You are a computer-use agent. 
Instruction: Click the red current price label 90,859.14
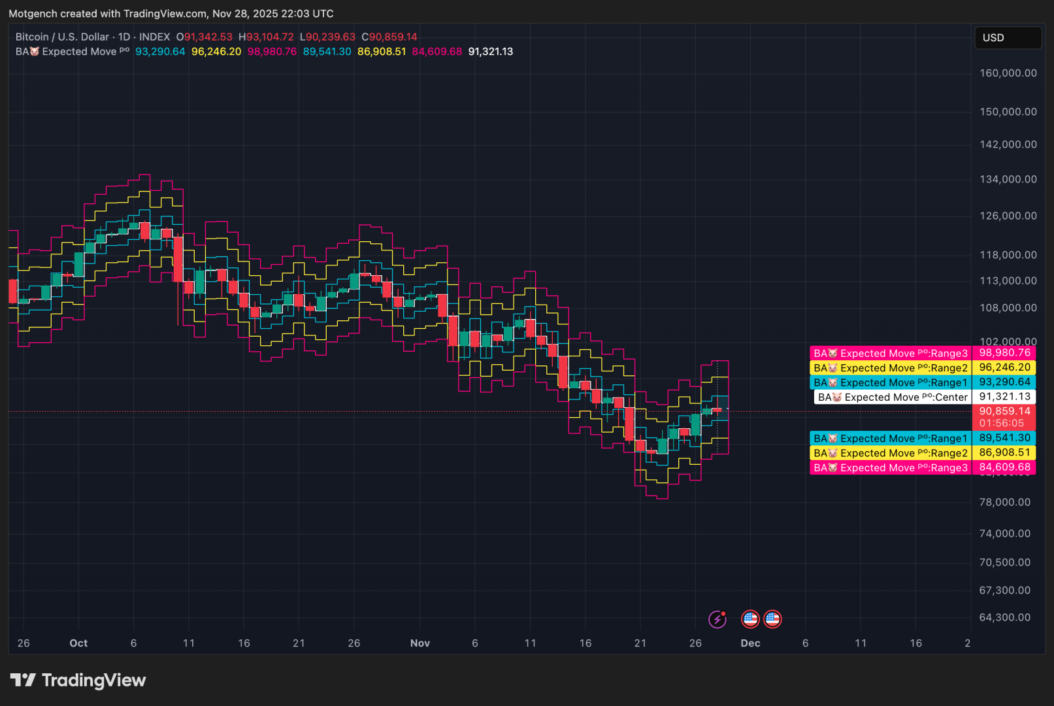1005,411
